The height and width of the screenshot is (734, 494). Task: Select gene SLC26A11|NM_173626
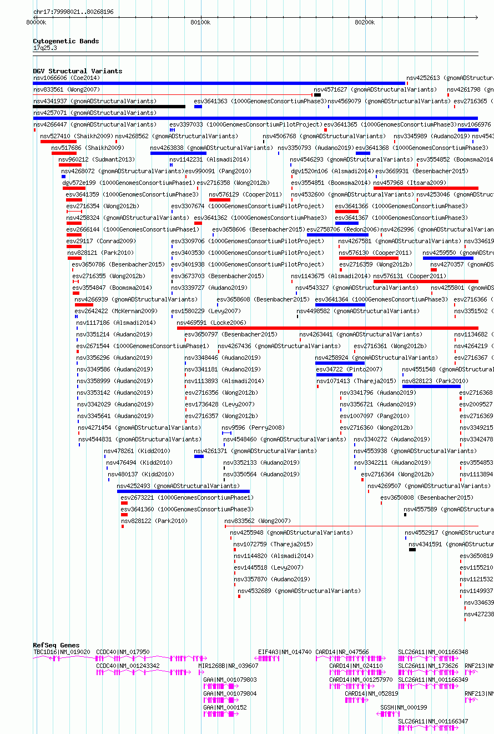428,666
